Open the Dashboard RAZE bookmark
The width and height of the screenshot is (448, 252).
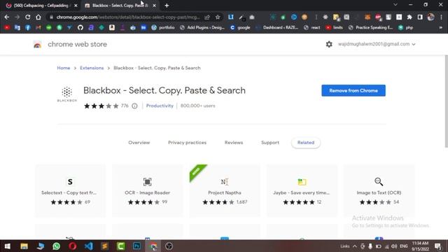click(277, 28)
